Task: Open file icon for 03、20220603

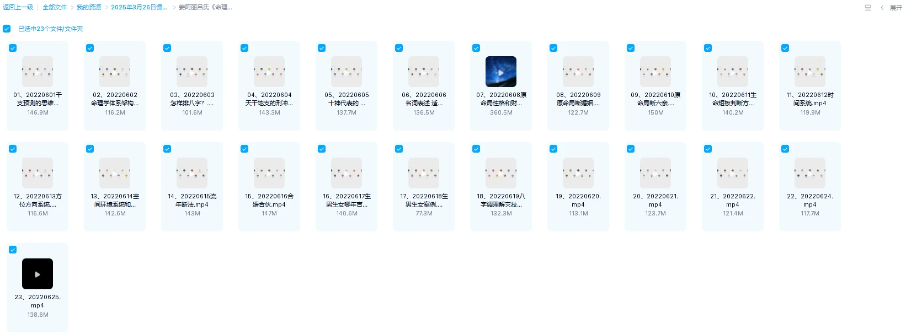Action: click(192, 72)
